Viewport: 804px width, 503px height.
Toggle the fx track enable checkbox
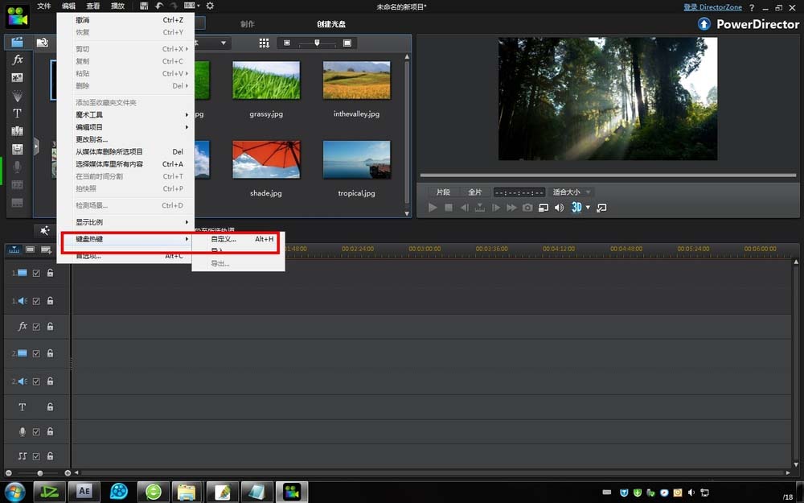click(36, 327)
